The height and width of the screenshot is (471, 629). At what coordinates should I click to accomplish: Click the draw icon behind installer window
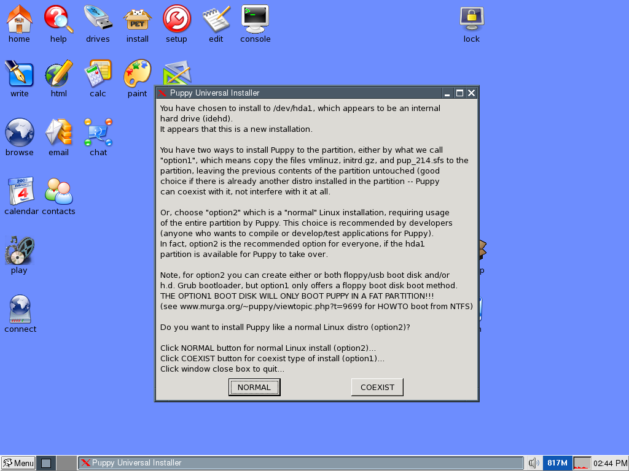[x=178, y=72]
